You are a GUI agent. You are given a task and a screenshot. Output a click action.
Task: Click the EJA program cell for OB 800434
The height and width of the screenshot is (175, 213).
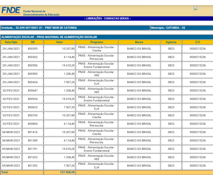tap(96, 82)
